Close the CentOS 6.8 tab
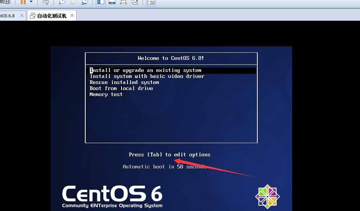The image size is (360, 211). click(22, 15)
